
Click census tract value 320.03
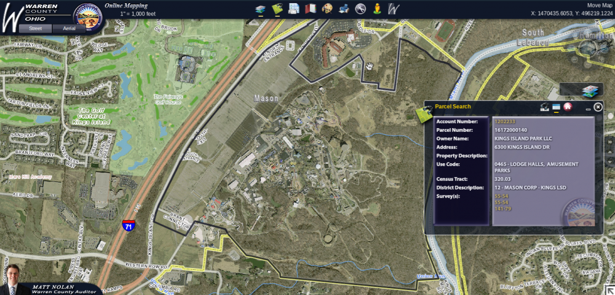502,179
